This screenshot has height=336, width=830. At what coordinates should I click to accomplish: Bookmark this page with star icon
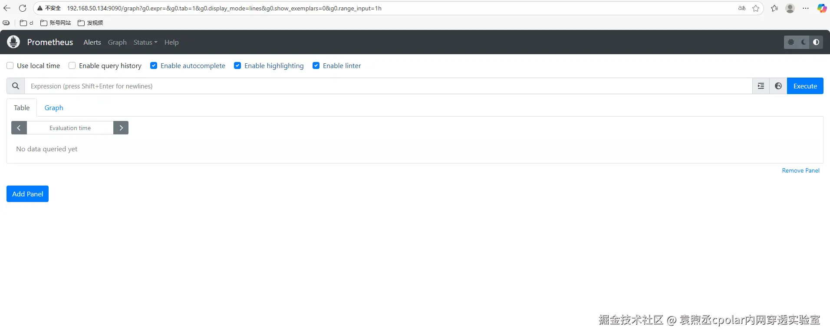[x=756, y=8]
